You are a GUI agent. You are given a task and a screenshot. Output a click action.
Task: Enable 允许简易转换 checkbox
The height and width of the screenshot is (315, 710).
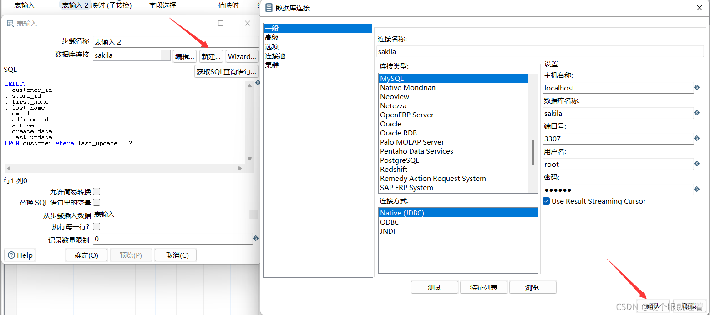[x=96, y=192]
